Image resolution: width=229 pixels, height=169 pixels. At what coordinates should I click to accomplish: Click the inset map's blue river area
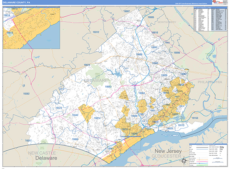pos(47,38)
